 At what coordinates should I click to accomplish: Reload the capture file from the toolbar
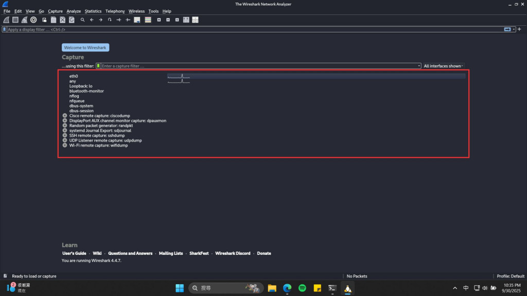pos(72,20)
